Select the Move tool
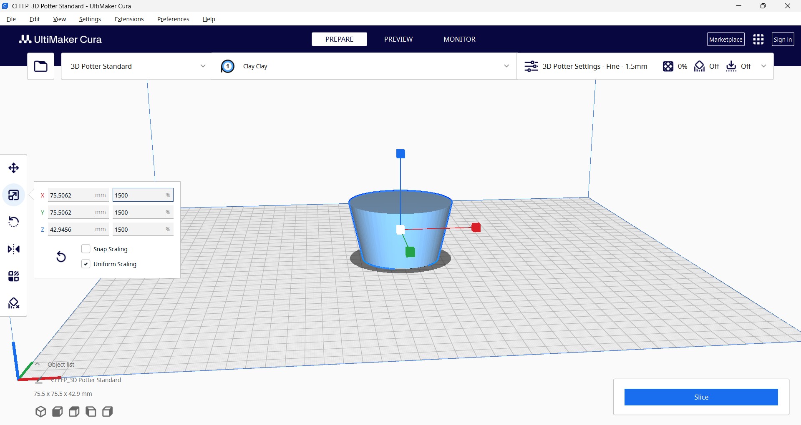Viewport: 801px width, 425px height. coord(14,168)
